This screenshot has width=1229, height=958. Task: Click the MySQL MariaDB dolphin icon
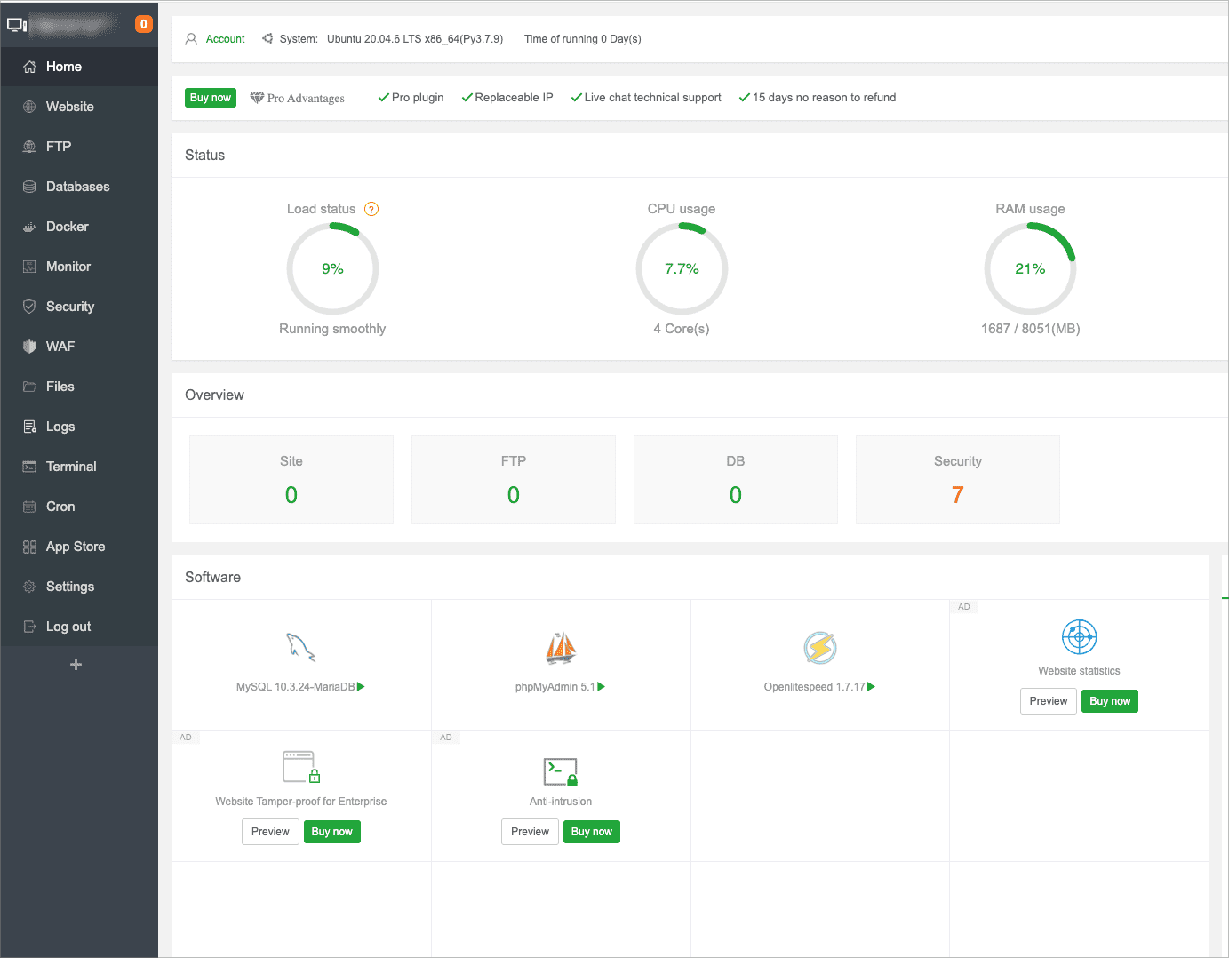[x=300, y=648]
